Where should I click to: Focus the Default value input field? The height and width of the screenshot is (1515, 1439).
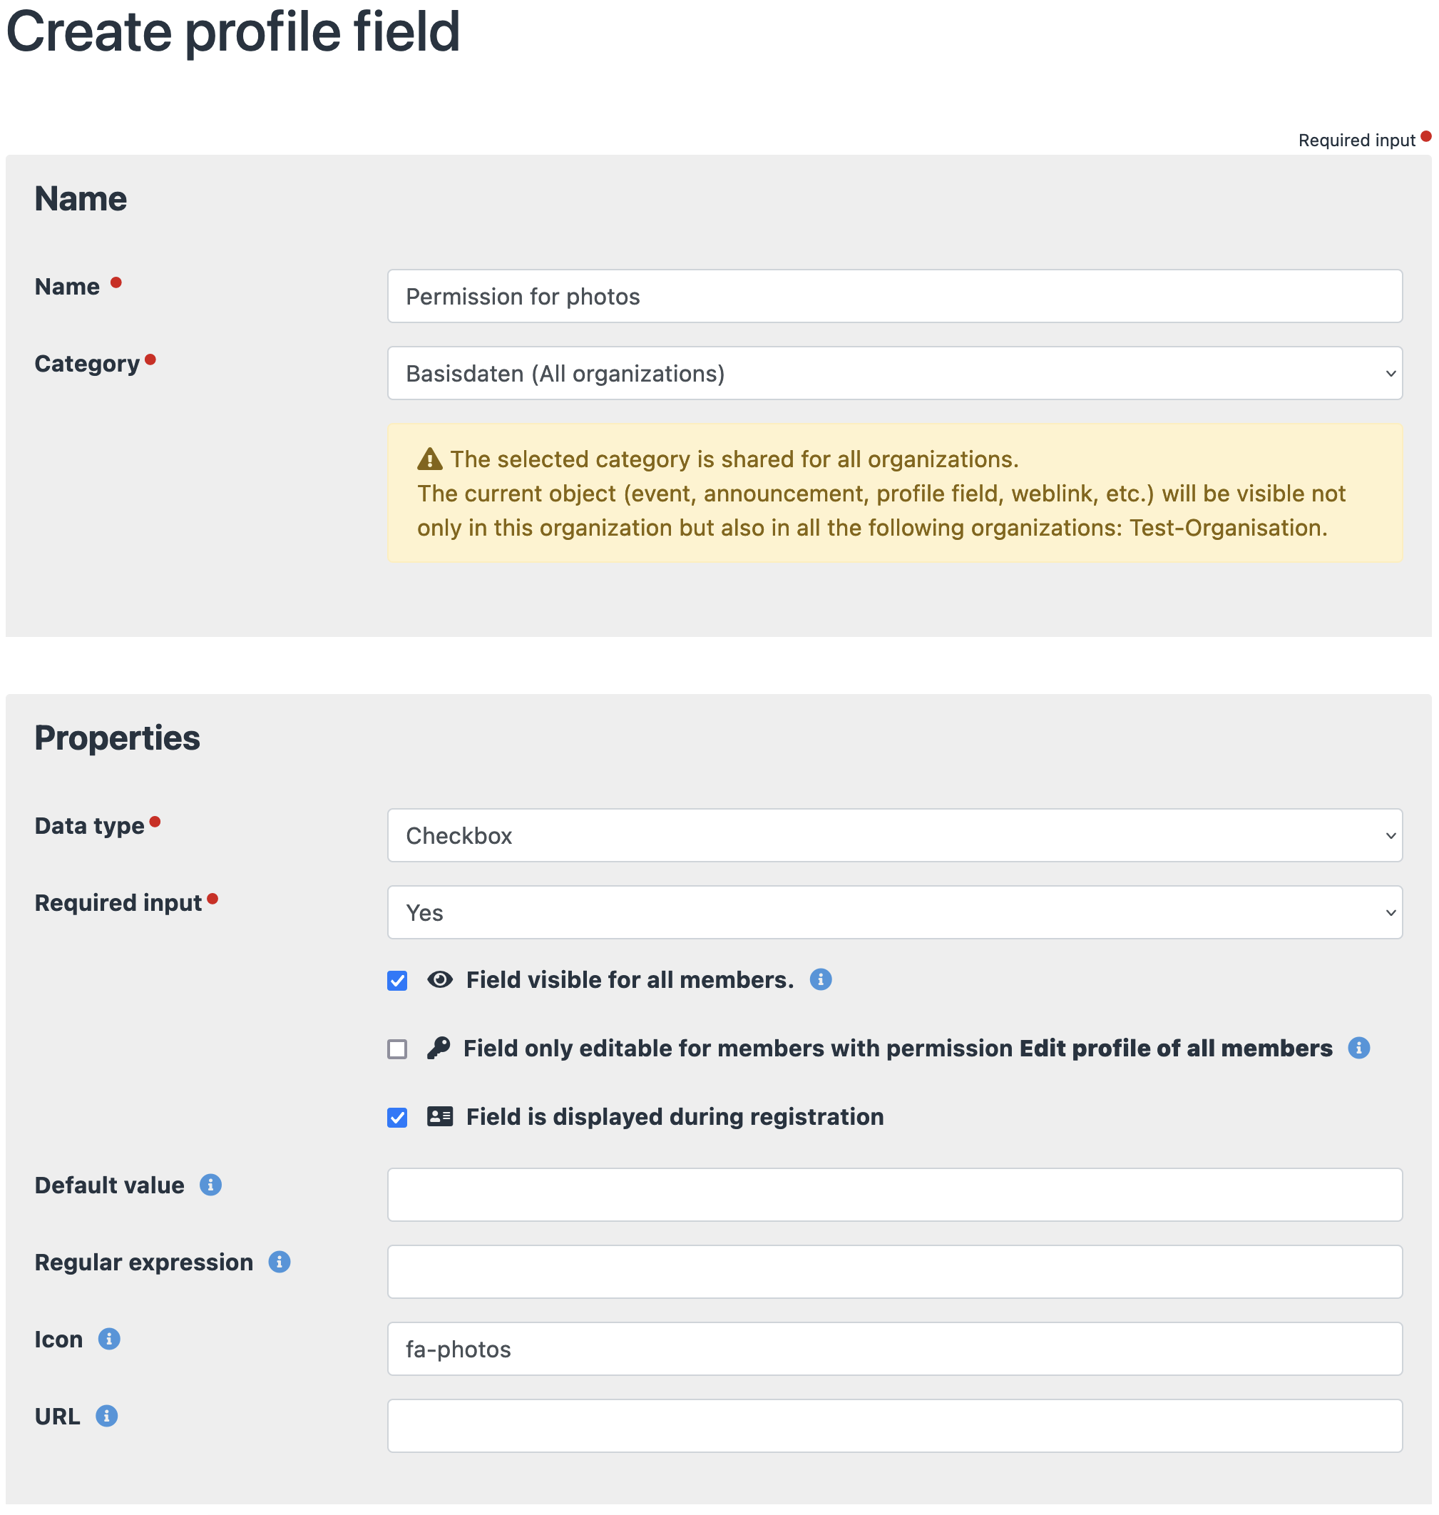(x=894, y=1194)
